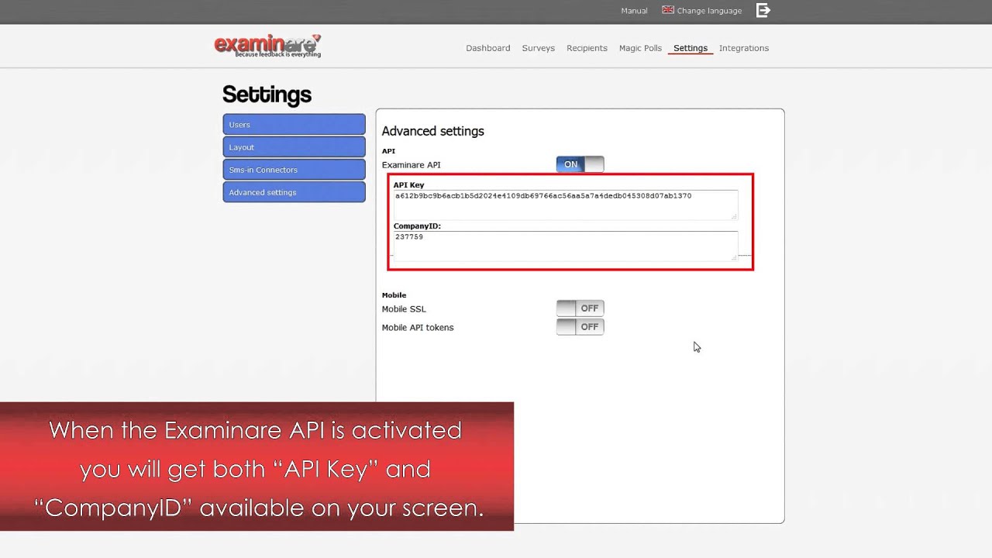Open Sms-in Connectors settings

point(294,169)
